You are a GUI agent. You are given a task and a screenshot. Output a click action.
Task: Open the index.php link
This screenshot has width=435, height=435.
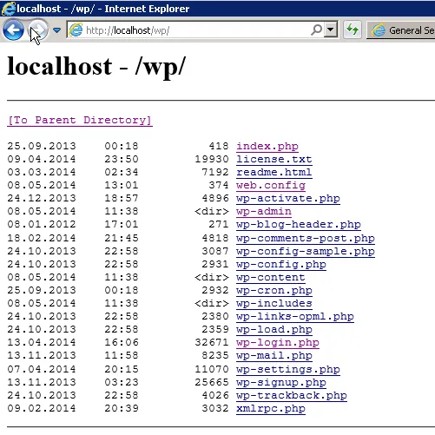pyautogui.click(x=267, y=146)
